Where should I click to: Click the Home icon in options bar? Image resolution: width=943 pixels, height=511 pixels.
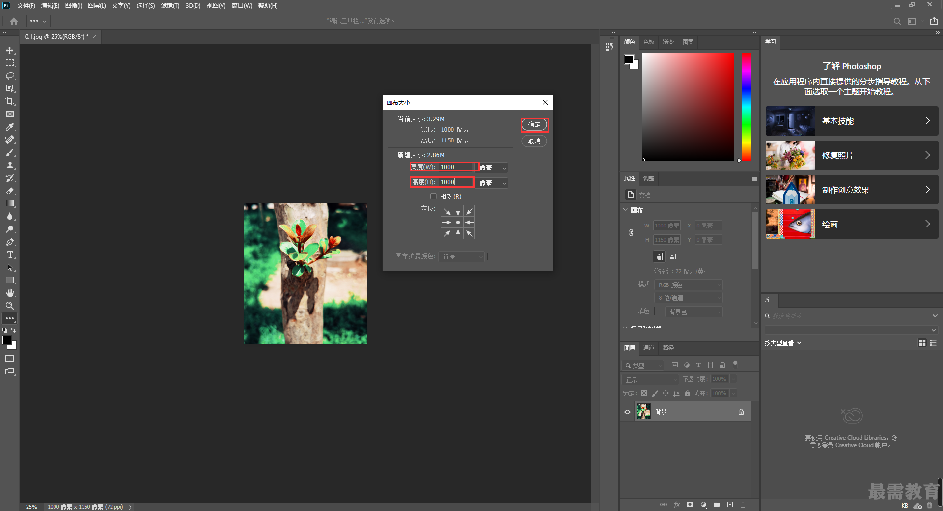click(14, 21)
